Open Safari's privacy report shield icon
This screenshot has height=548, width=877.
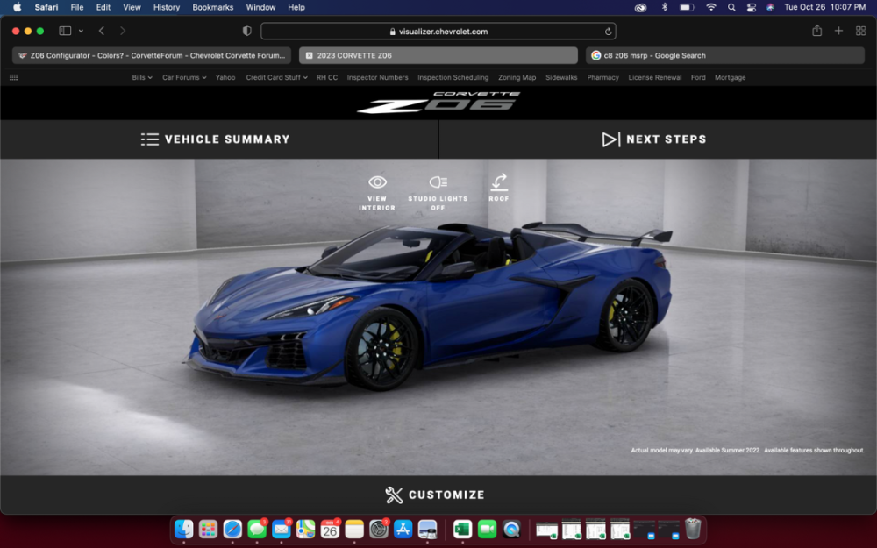coord(246,32)
